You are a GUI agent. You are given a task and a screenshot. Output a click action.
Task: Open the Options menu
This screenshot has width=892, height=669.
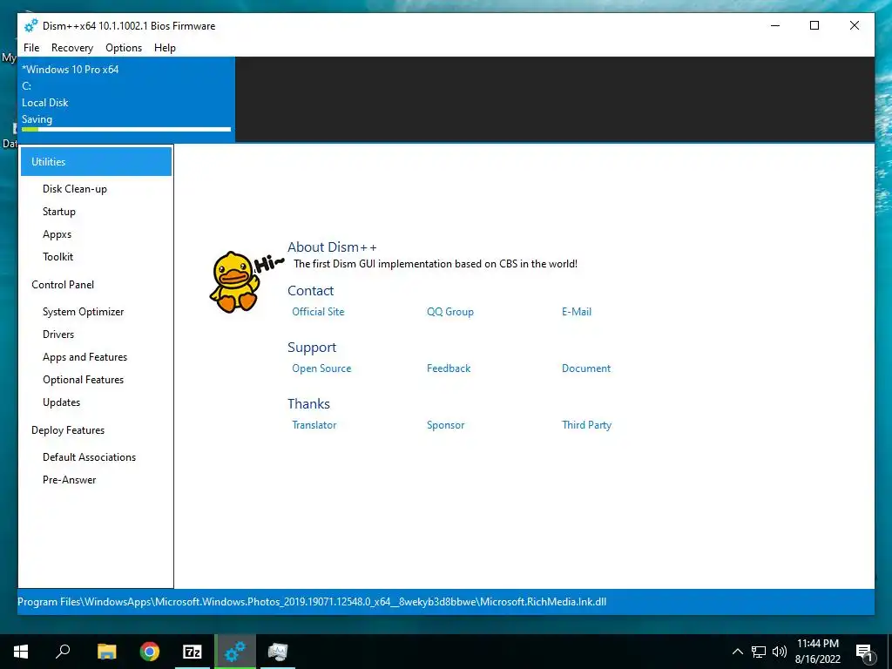click(x=124, y=48)
